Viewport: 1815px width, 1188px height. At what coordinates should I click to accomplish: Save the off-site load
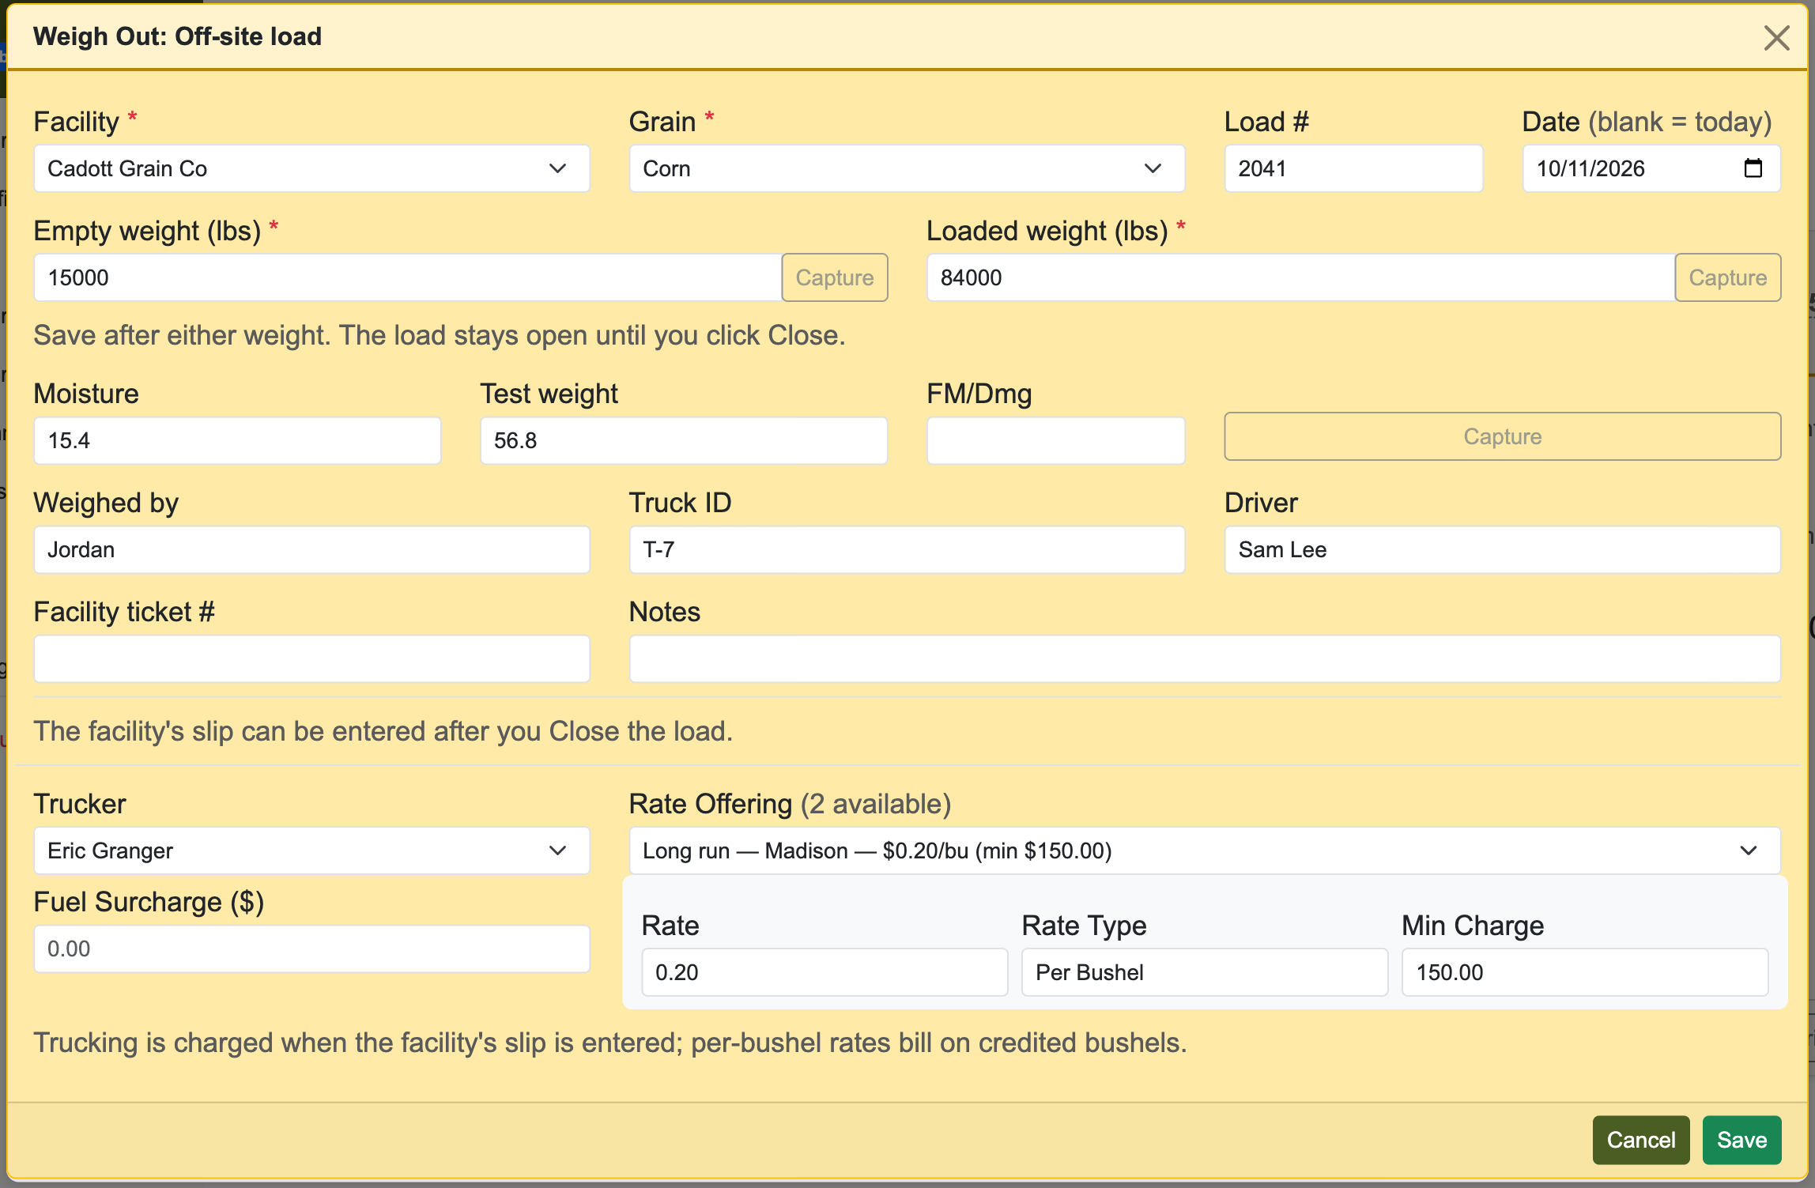click(x=1741, y=1140)
